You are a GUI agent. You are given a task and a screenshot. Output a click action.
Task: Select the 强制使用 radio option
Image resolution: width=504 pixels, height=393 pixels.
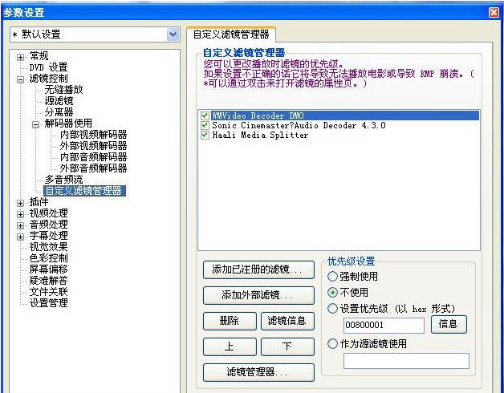332,276
